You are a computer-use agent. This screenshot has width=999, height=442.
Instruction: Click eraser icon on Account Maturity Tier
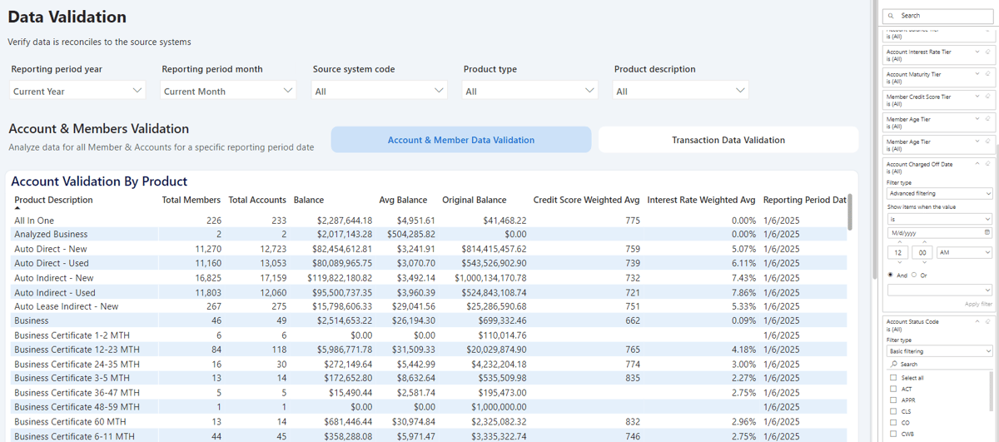point(987,74)
